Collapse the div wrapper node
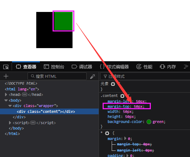190x157 pixels. click(x=10, y=106)
